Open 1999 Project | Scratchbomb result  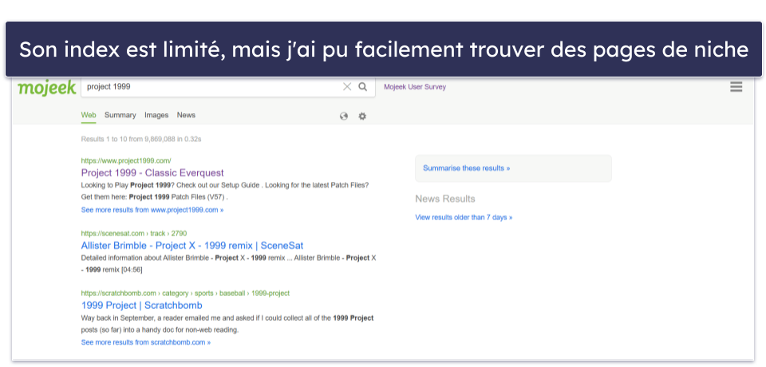pyautogui.click(x=142, y=306)
